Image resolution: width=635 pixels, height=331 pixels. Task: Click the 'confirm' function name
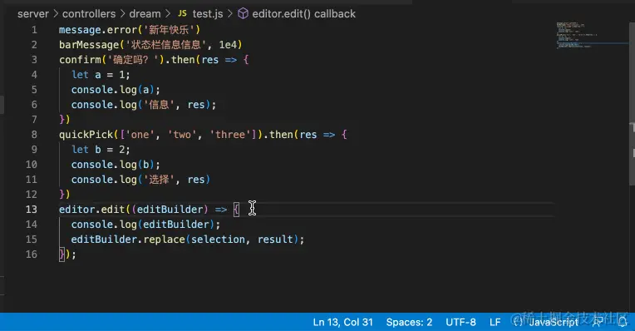click(80, 60)
